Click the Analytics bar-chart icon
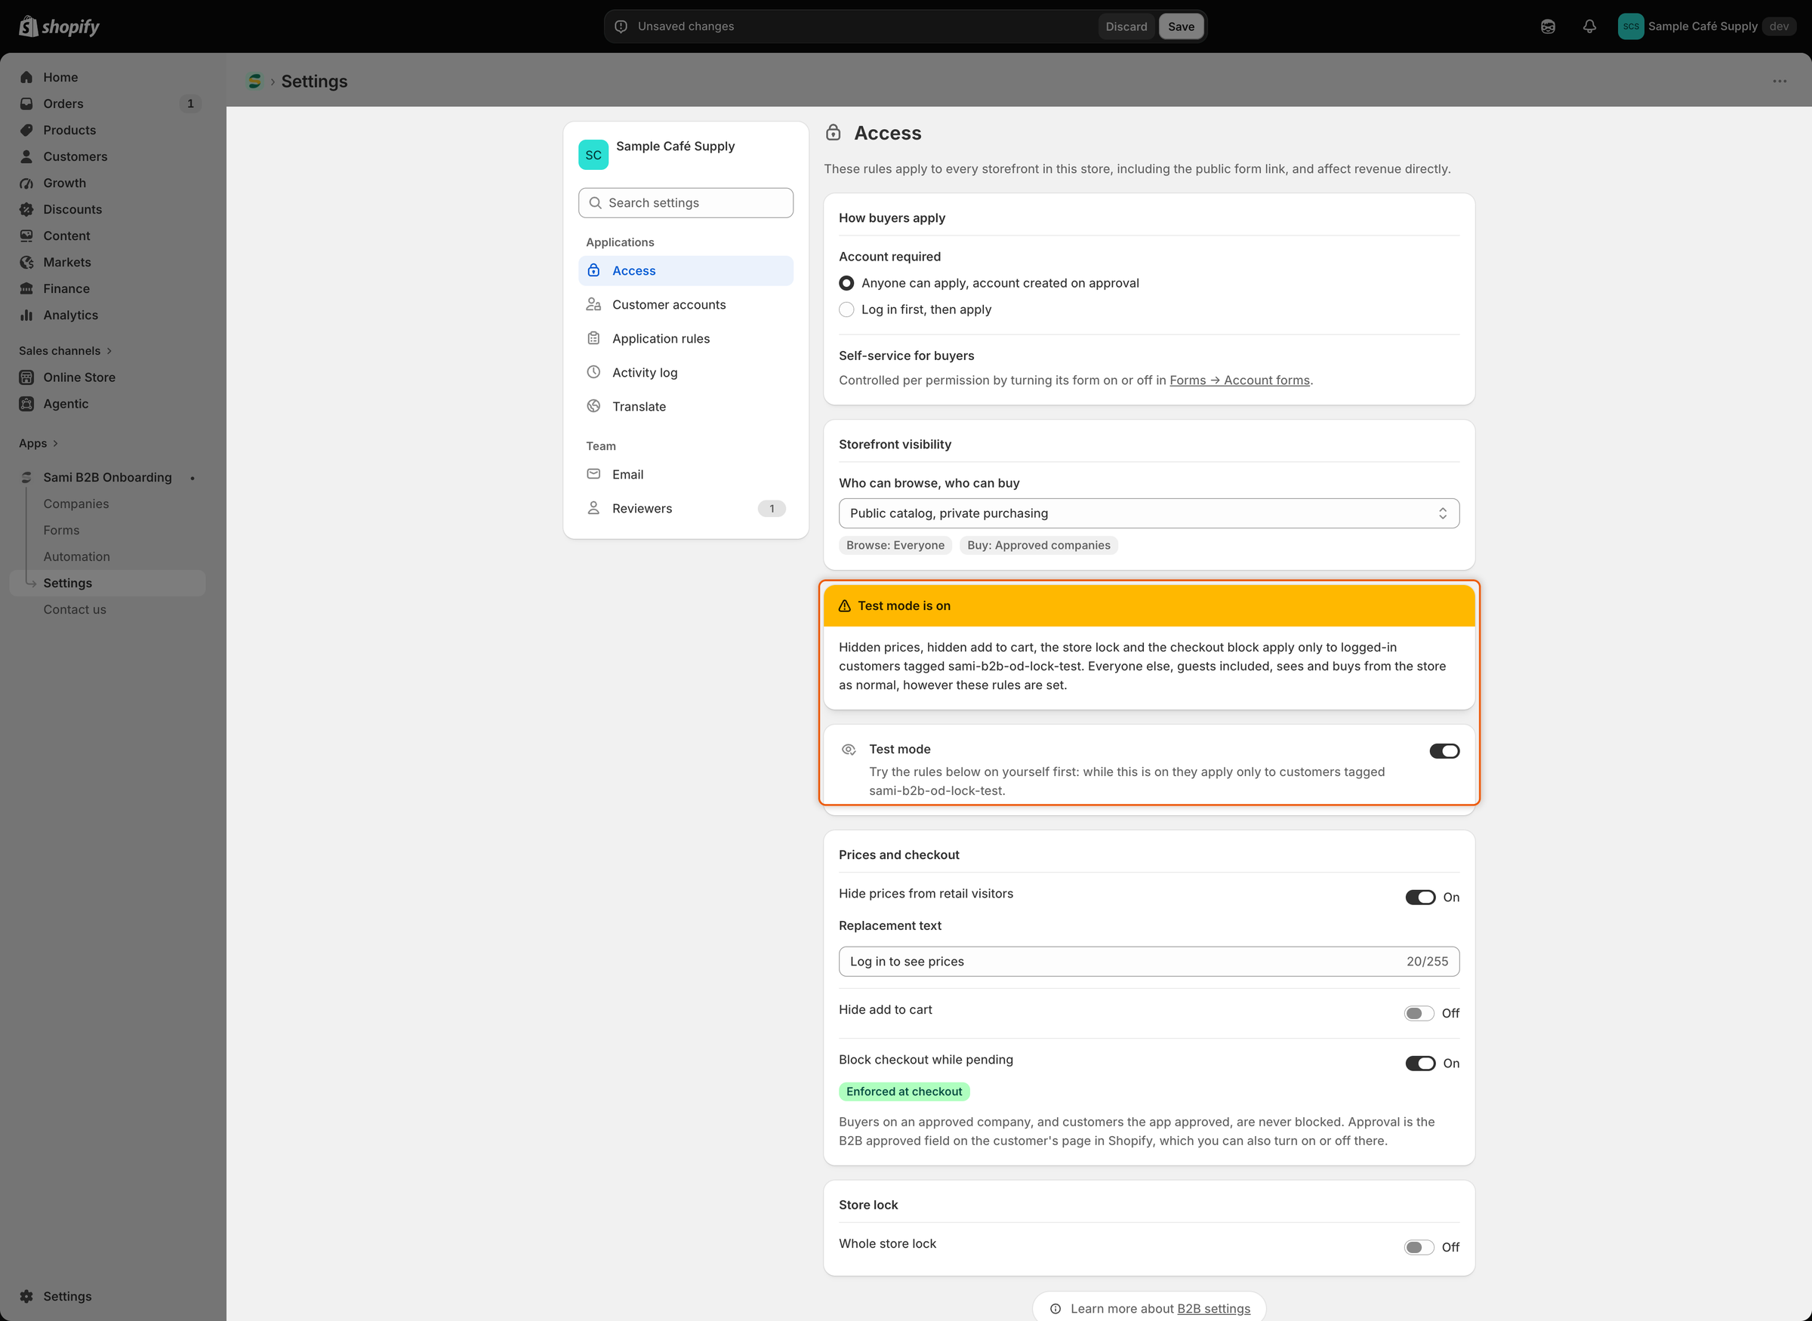Image resolution: width=1812 pixels, height=1321 pixels. click(x=26, y=315)
